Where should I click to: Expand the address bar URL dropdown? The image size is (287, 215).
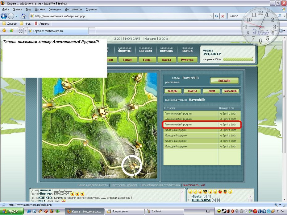tap(211, 16)
